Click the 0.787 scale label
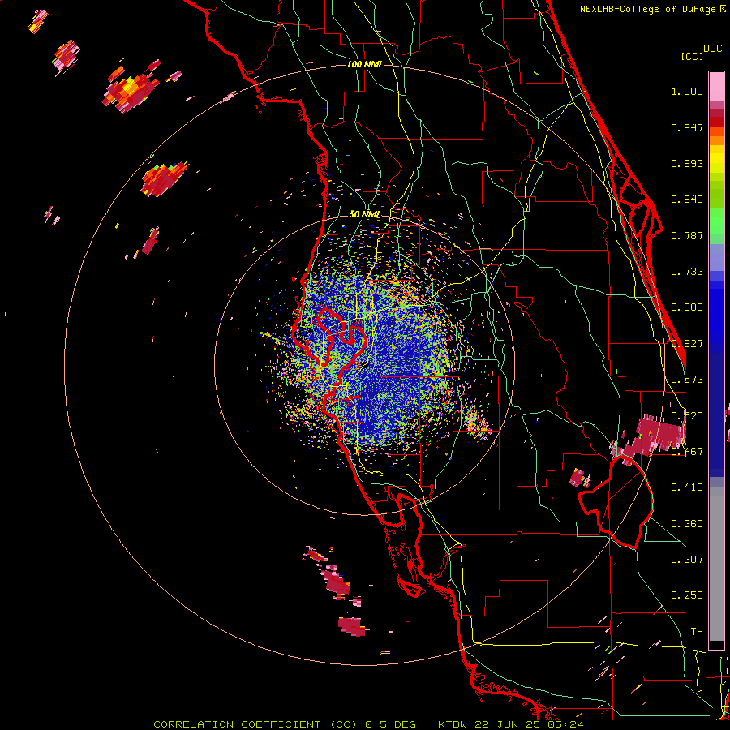 pyautogui.click(x=687, y=235)
